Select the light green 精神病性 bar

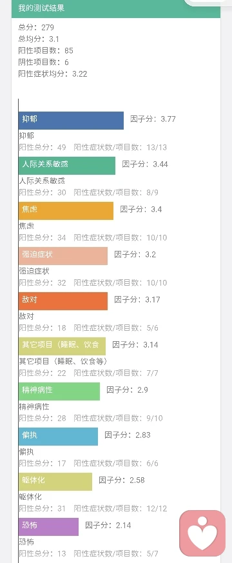59,391
